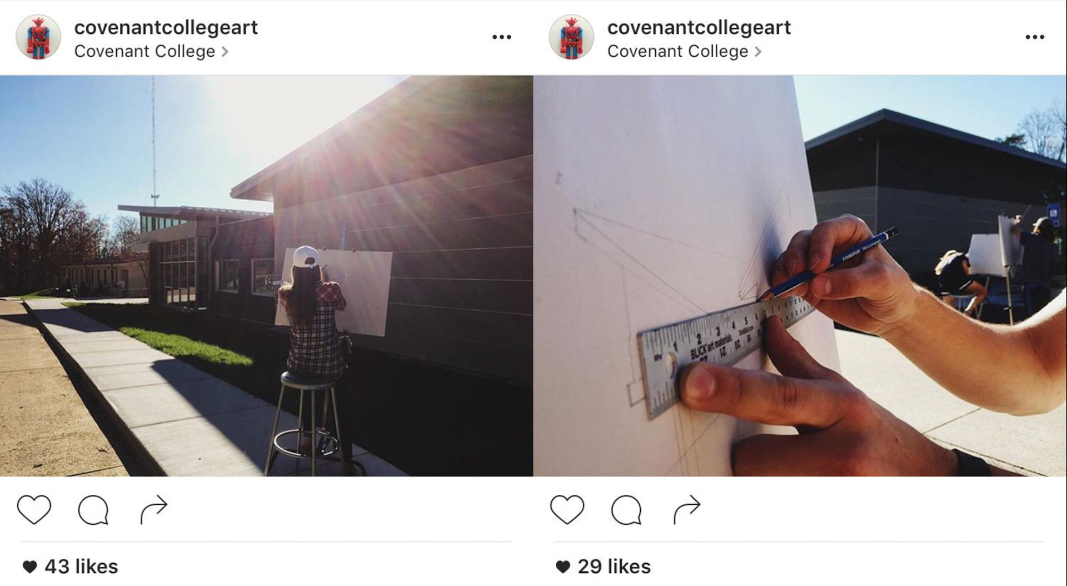Share the left post via arrow icon
Viewport: 1067px width, 586px height.
153,509
